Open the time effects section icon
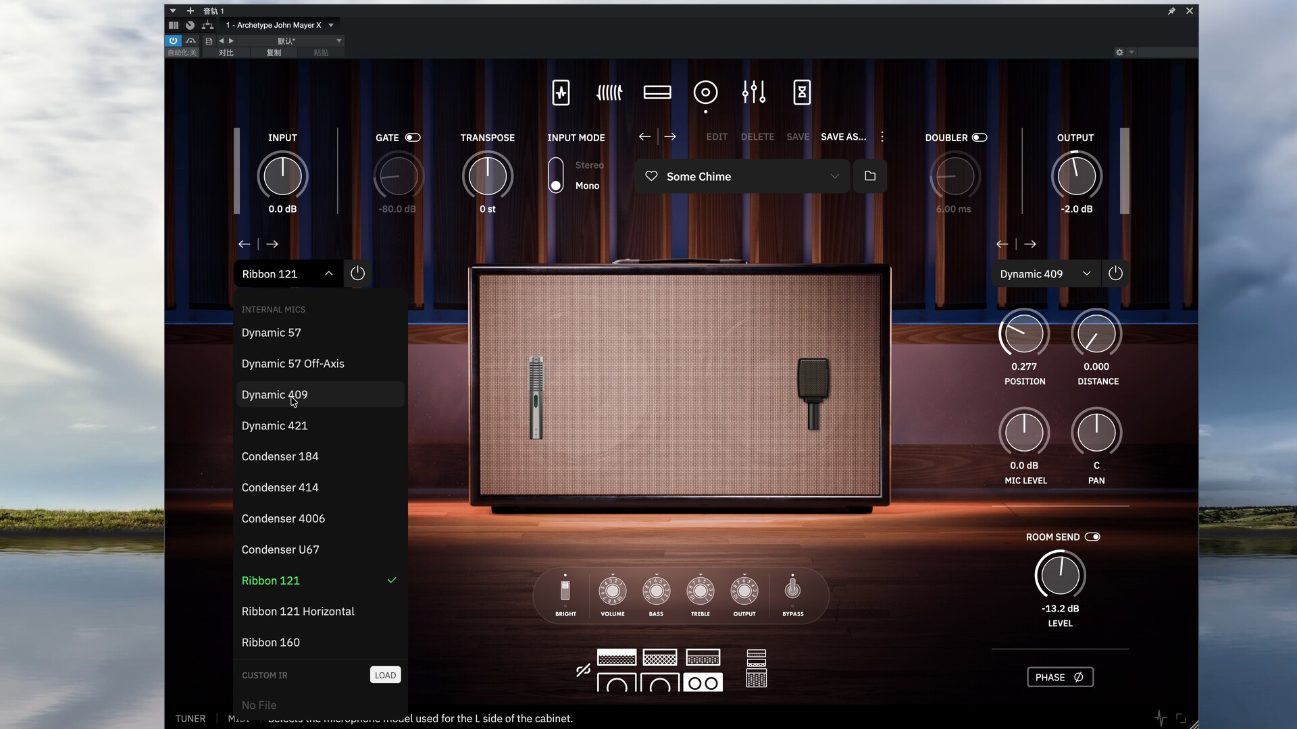Image resolution: width=1297 pixels, height=729 pixels. 801,92
